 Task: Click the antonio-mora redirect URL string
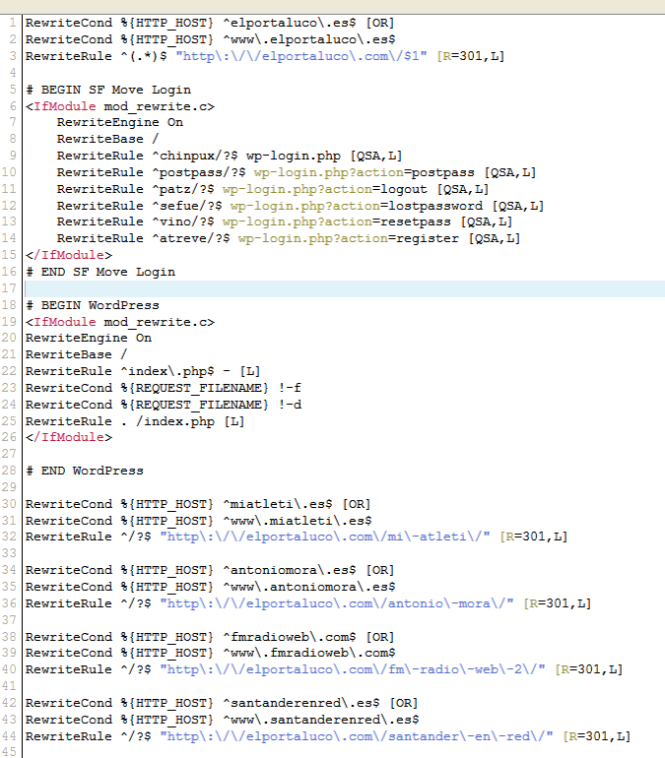pos(337,603)
